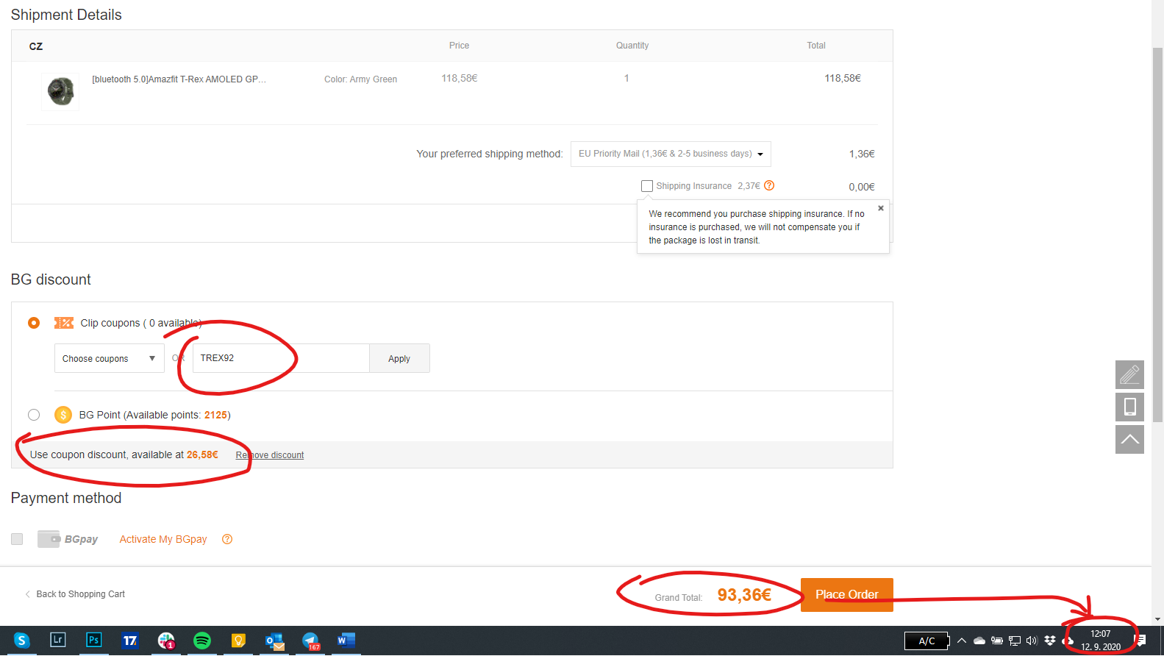Click the clip coupons ticket icon
Image resolution: width=1164 pixels, height=656 pixels.
64,323
